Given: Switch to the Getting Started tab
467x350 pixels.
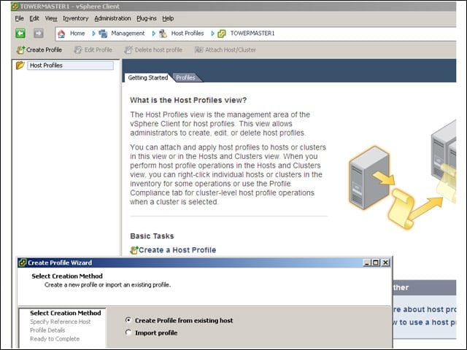Looking at the screenshot, I should (x=147, y=78).
